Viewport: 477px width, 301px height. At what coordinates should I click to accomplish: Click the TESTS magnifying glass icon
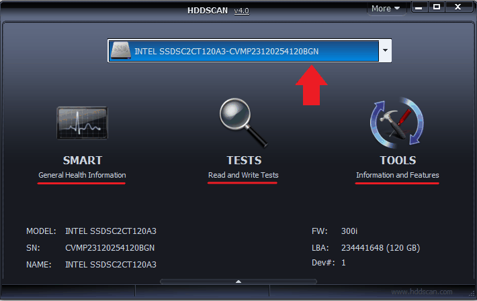[243, 123]
